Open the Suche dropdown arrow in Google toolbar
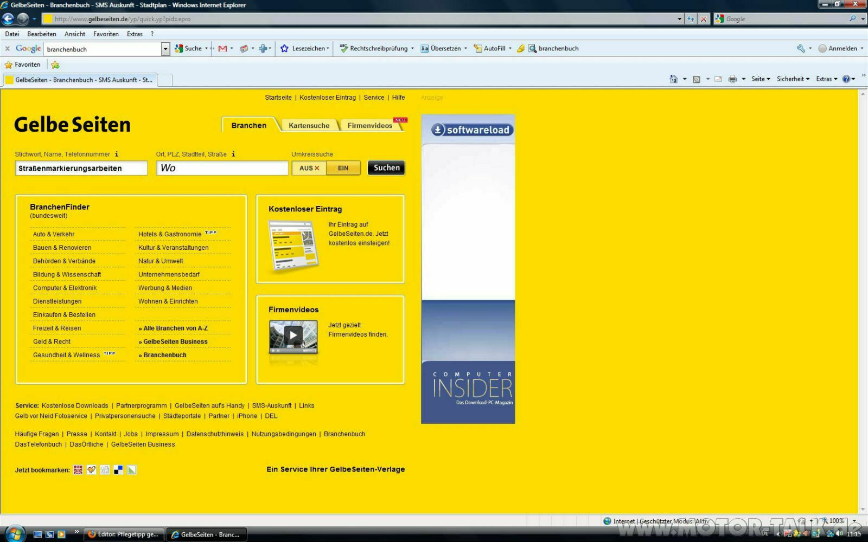 pyautogui.click(x=206, y=48)
